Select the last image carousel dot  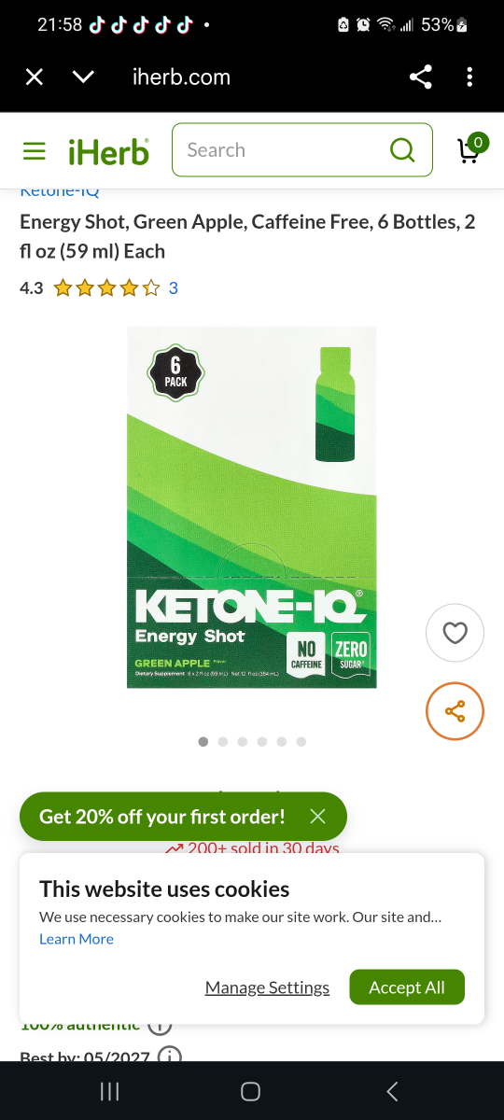pyautogui.click(x=301, y=742)
